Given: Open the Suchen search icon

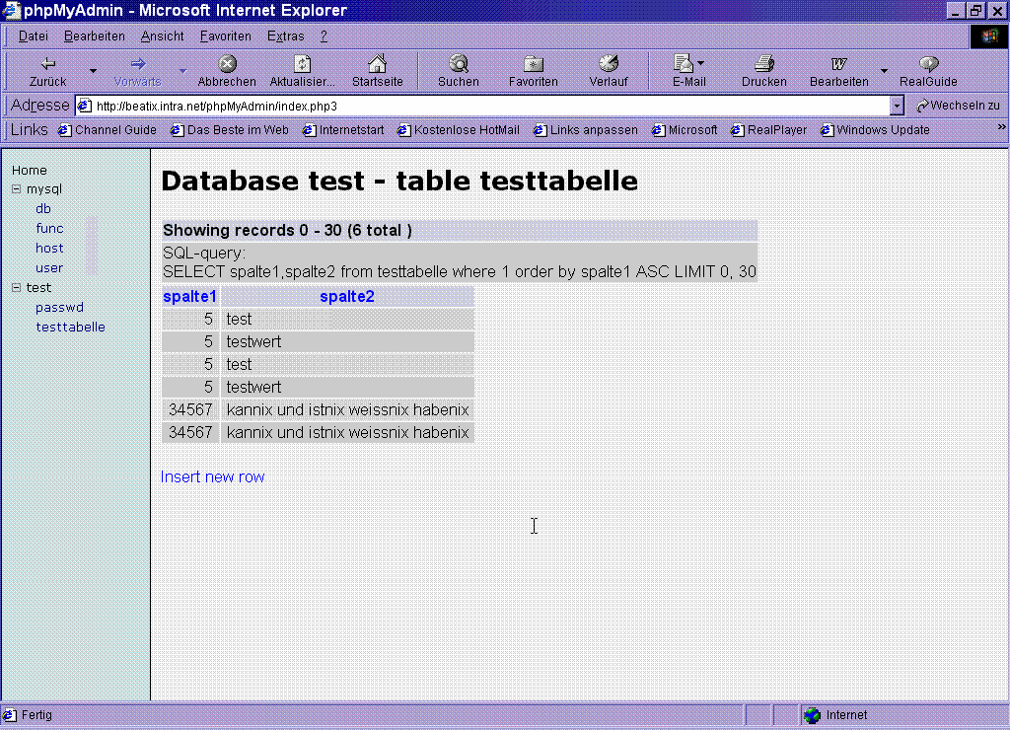Looking at the screenshot, I should tap(459, 64).
